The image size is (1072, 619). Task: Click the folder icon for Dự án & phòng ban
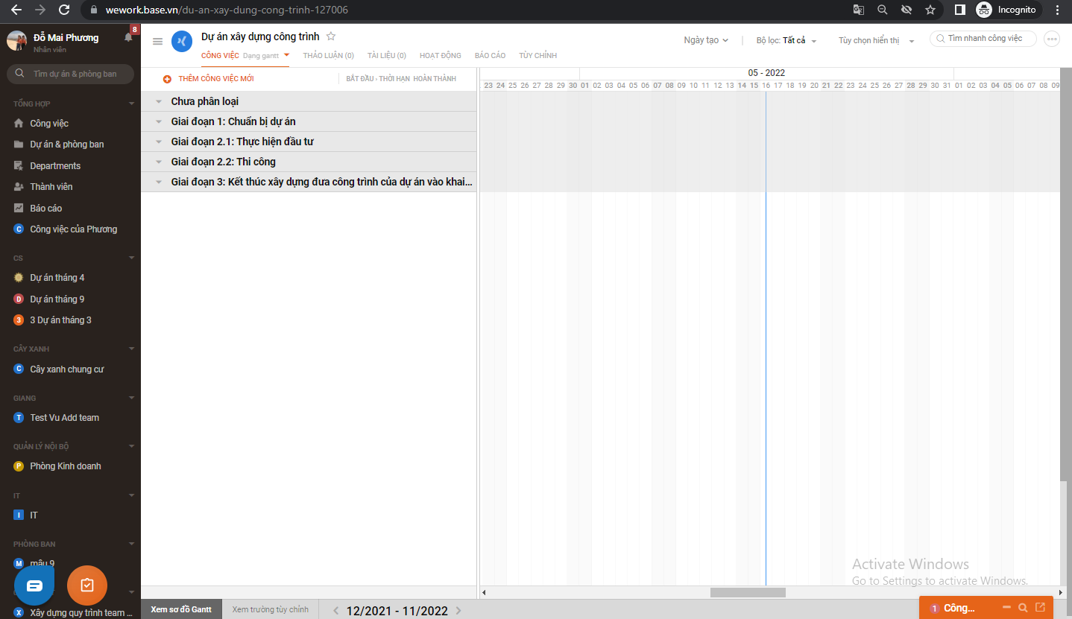(19, 145)
